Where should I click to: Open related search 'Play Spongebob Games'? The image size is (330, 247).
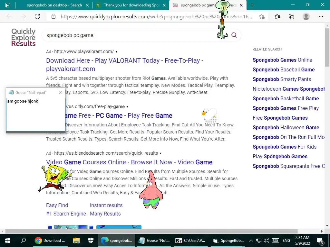[280, 157]
